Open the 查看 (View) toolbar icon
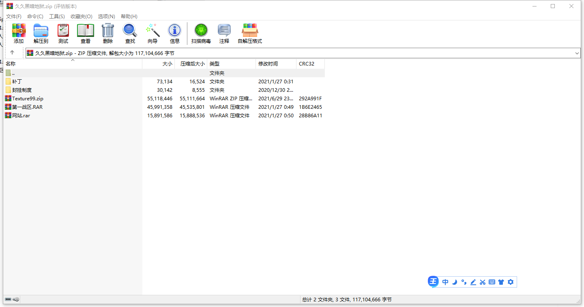The height and width of the screenshot is (307, 584). pyautogui.click(x=86, y=33)
